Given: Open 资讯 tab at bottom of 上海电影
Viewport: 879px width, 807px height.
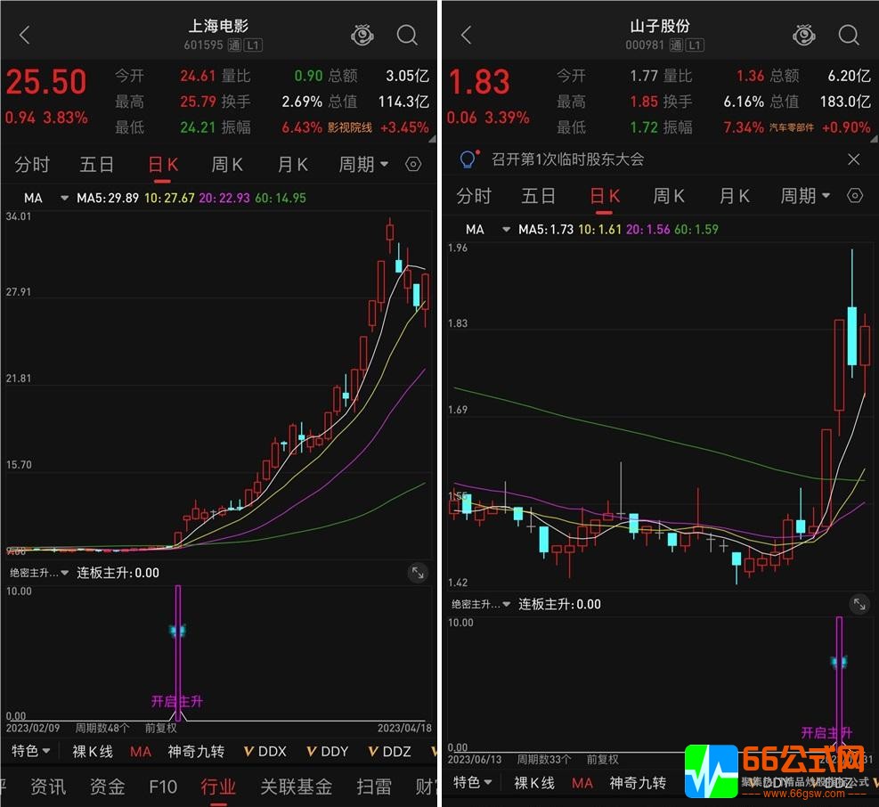Looking at the screenshot, I should pyautogui.click(x=48, y=787).
